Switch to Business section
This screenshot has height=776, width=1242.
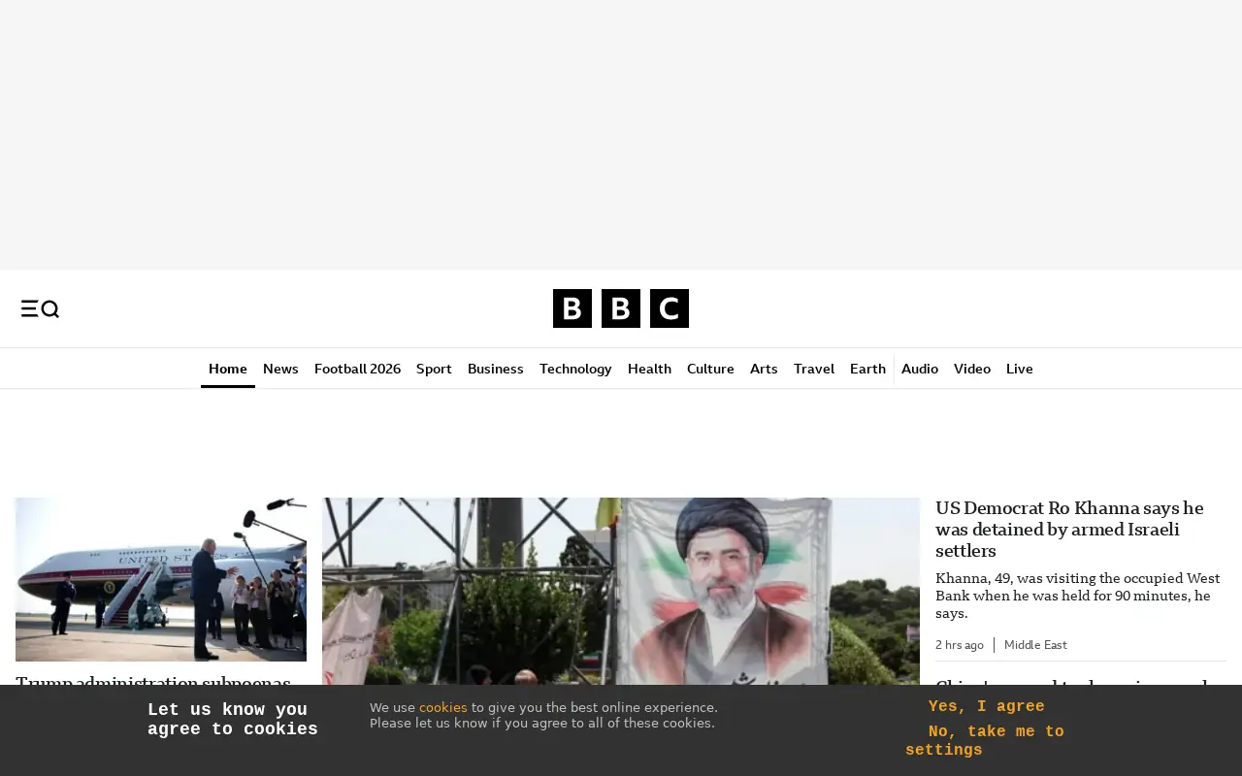click(496, 369)
